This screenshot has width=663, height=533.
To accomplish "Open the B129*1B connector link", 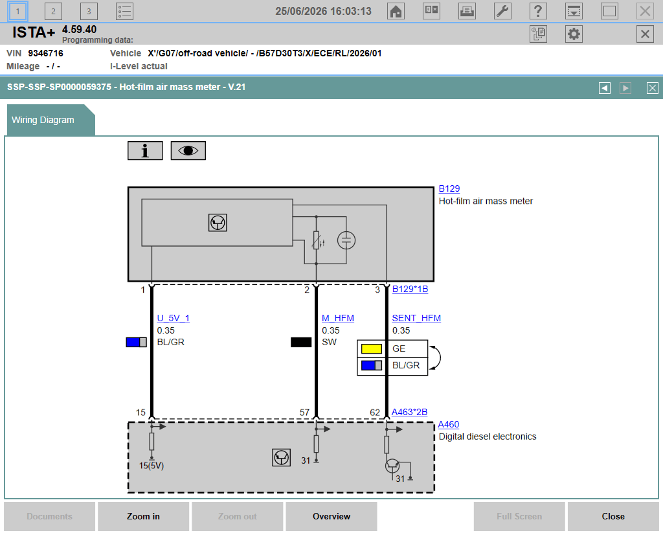I will click(410, 289).
